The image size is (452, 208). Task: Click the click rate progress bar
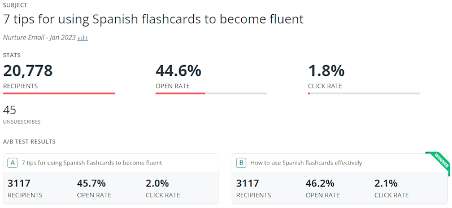364,93
